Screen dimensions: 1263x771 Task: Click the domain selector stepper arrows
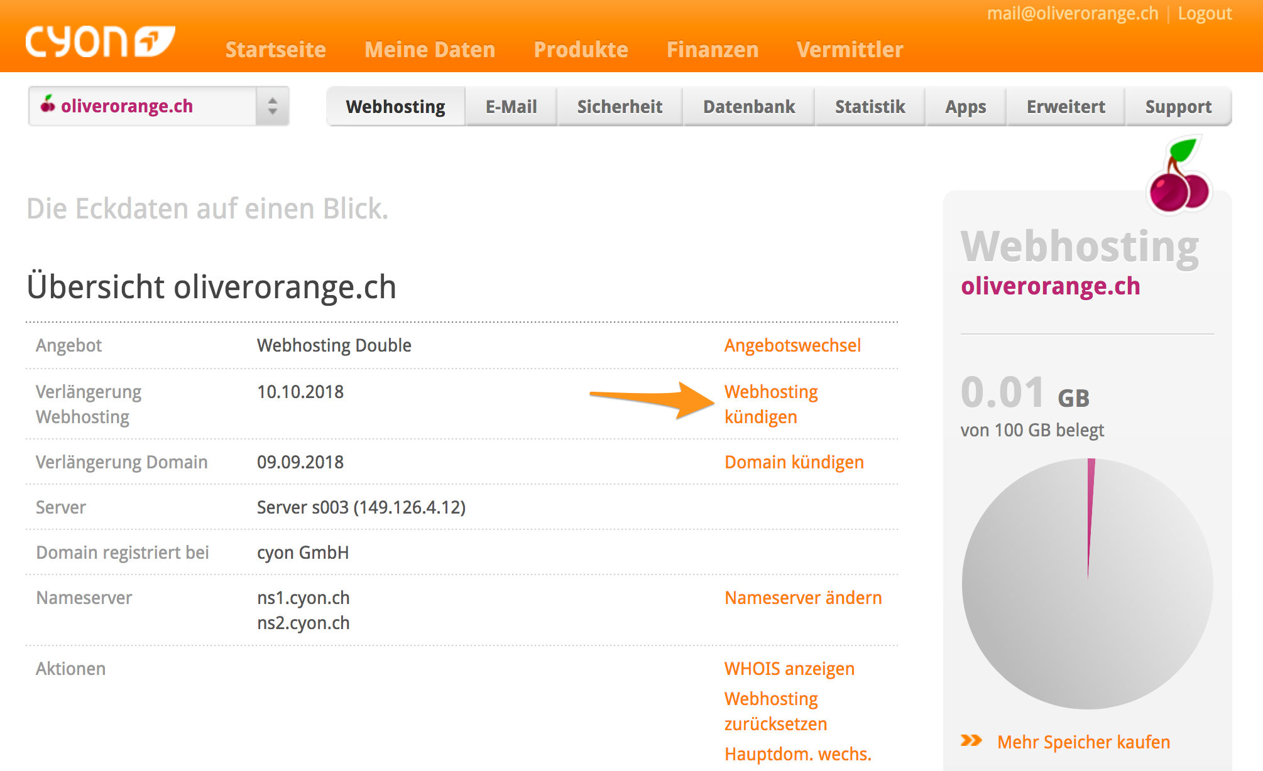(272, 106)
